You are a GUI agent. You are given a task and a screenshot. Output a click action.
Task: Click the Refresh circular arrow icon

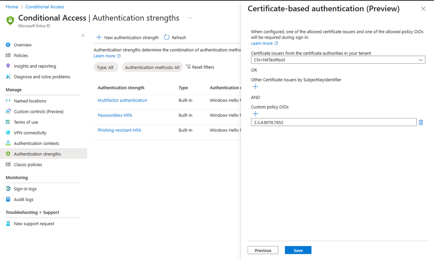(166, 37)
